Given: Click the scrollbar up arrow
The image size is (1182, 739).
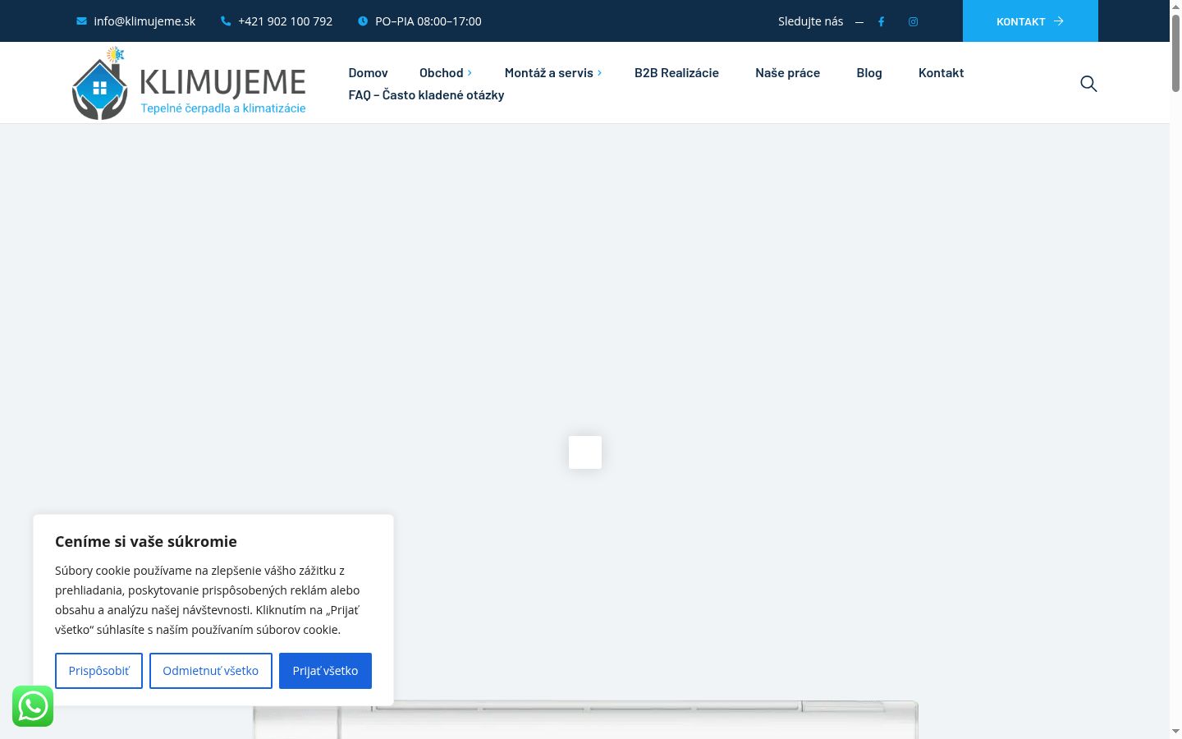Looking at the screenshot, I should [x=1175, y=7].
